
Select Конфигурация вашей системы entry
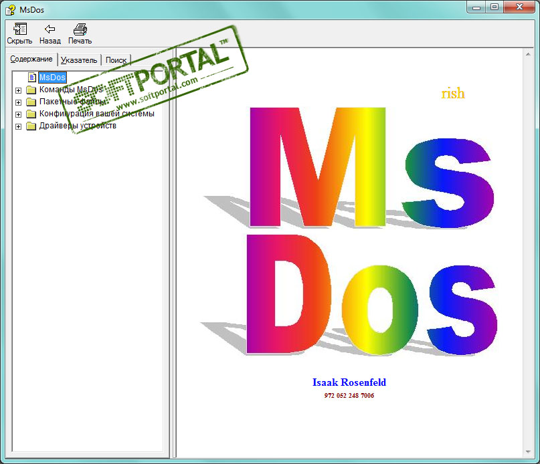[97, 114]
